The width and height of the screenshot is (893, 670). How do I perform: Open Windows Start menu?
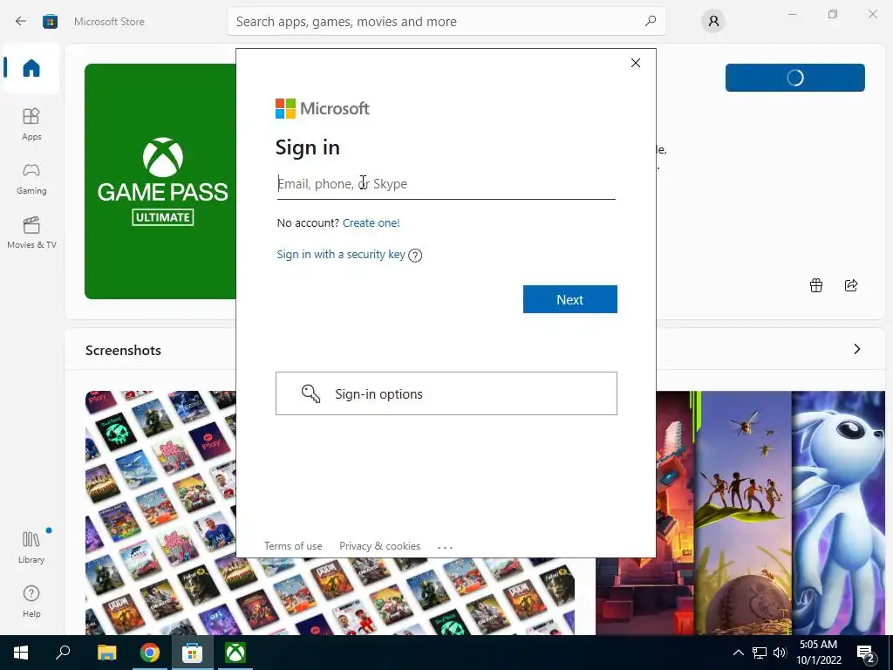[21, 653]
